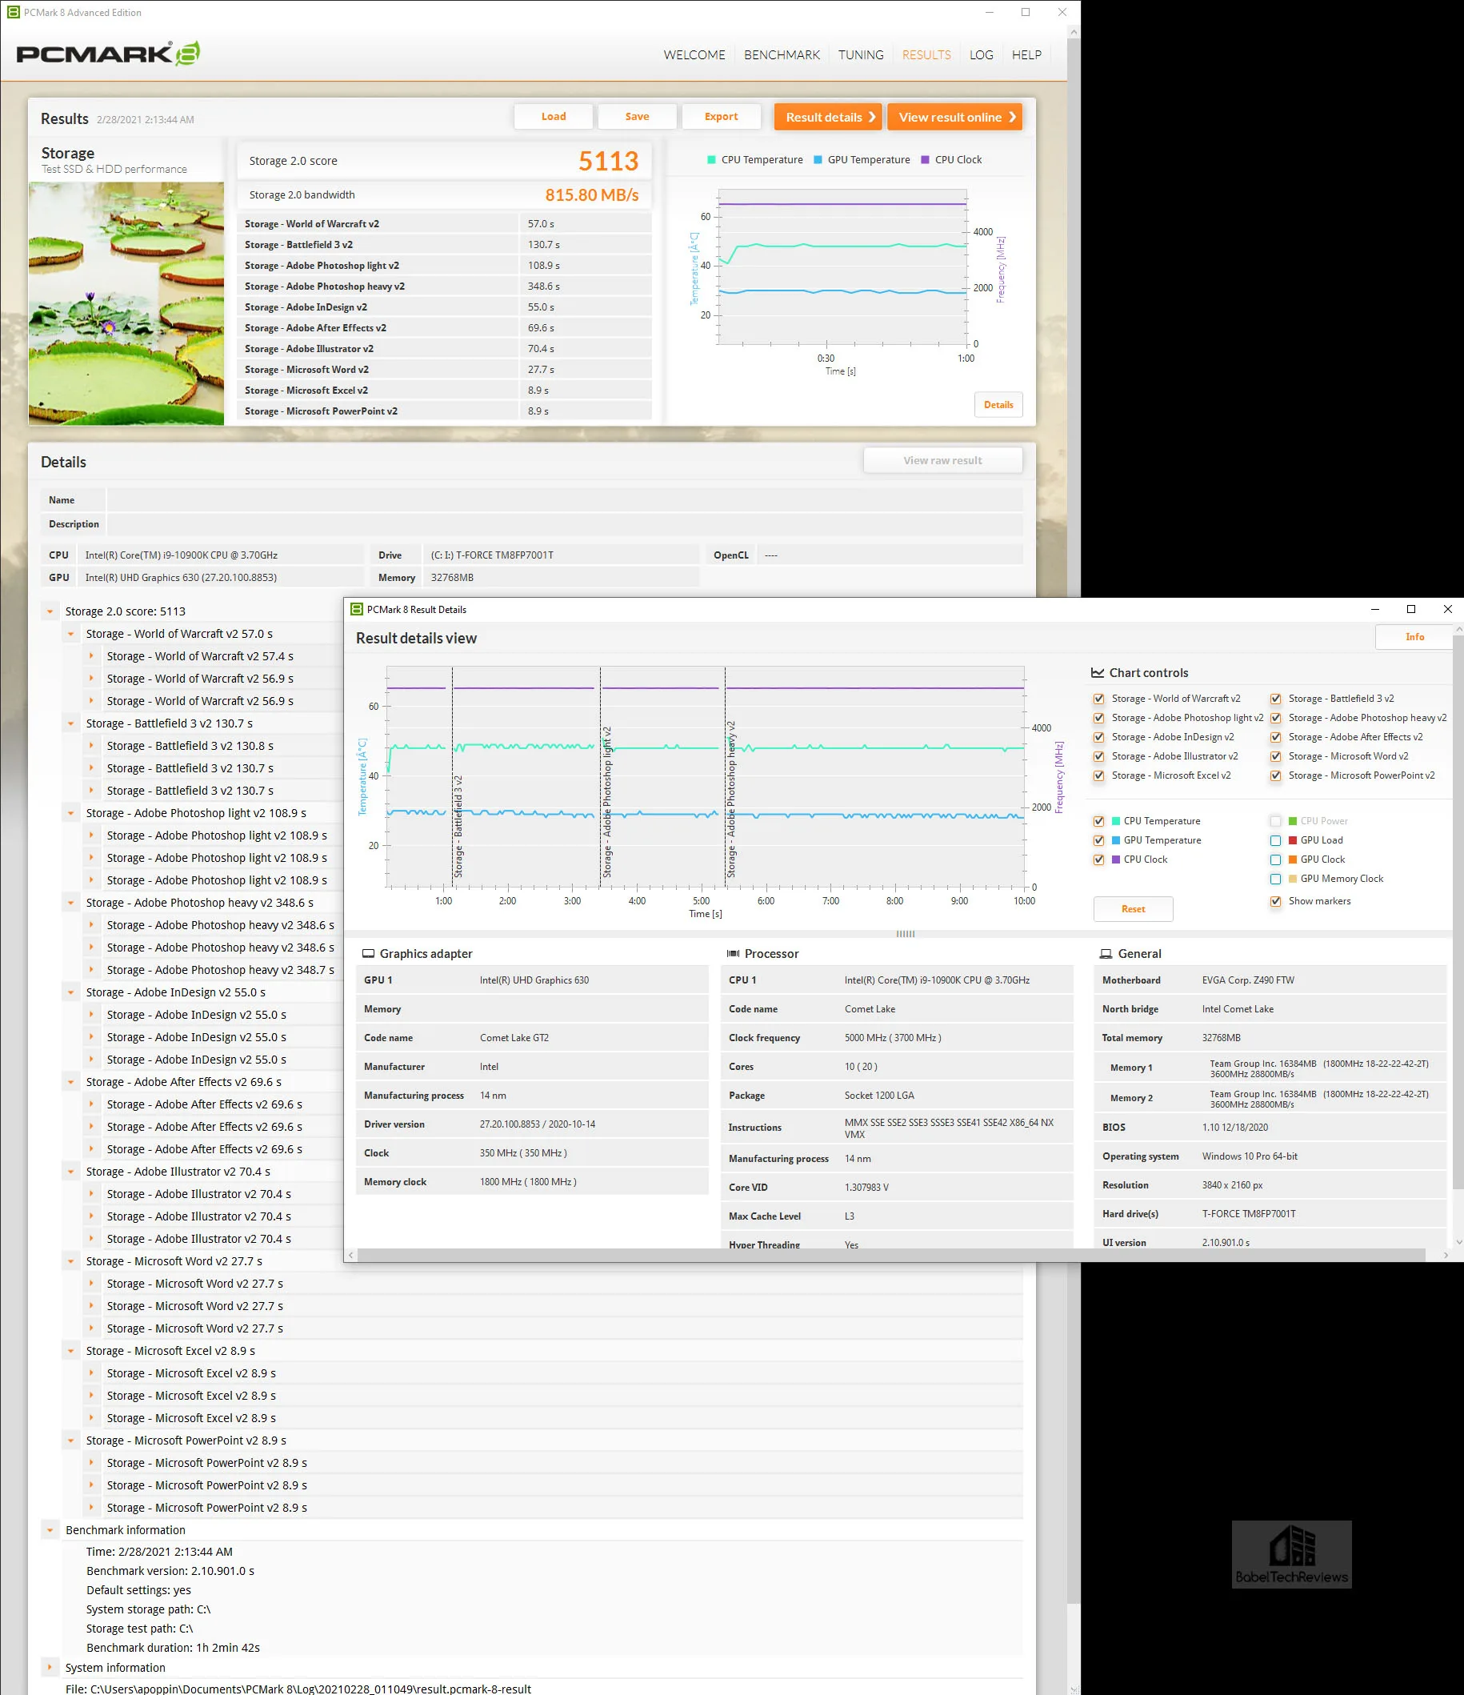Click the blue GPU Temperature legend square in Results
The image size is (1464, 1695).
pos(818,159)
